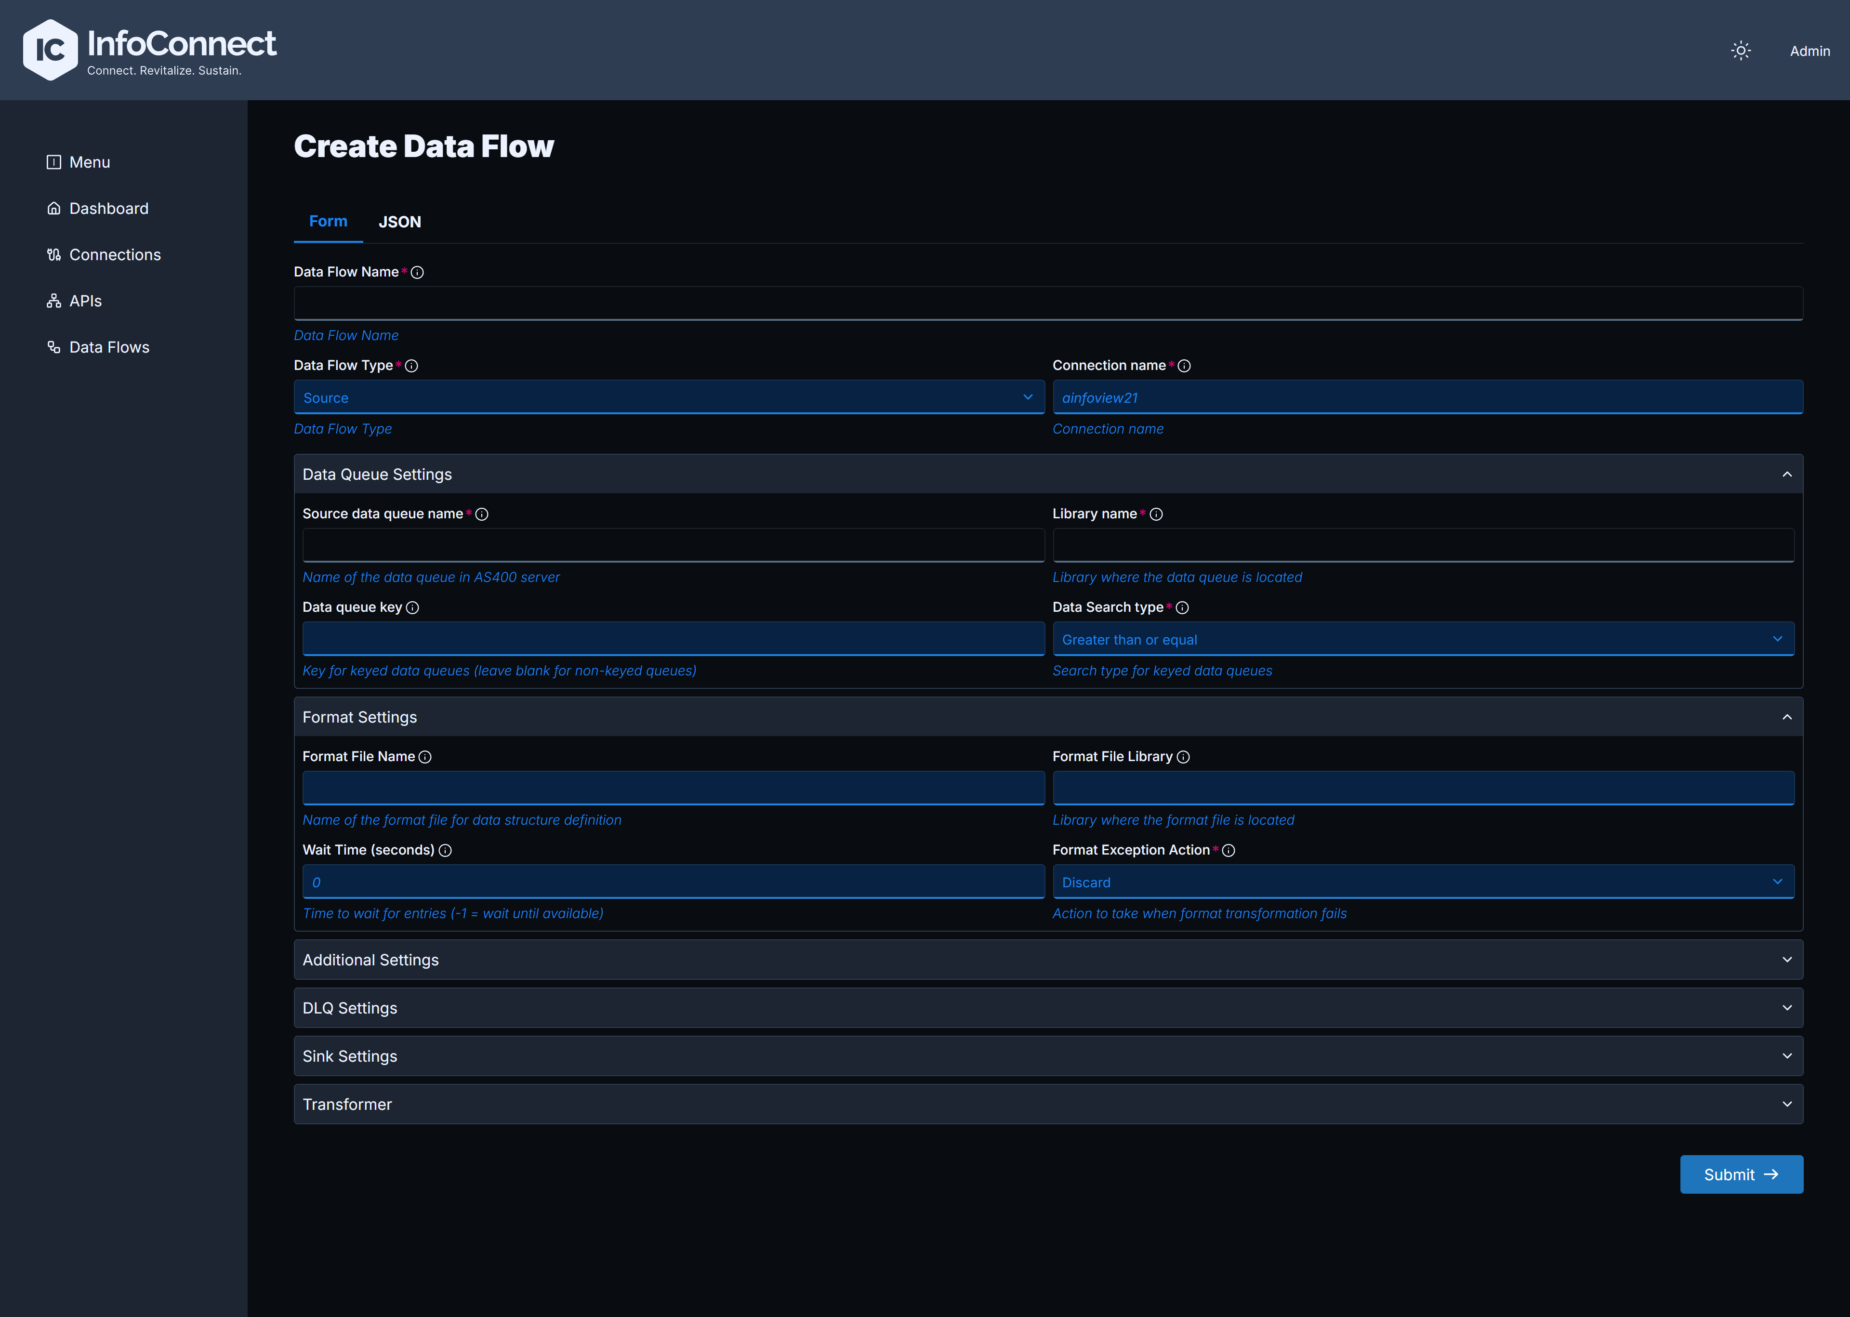Click hint 'Library where the data queue is located'
The height and width of the screenshot is (1317, 1850).
(x=1177, y=578)
